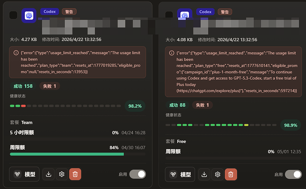Click the 周限额 0% progress bar on the Free card
This screenshot has width=306, height=189.
pyautogui.click(x=233, y=158)
